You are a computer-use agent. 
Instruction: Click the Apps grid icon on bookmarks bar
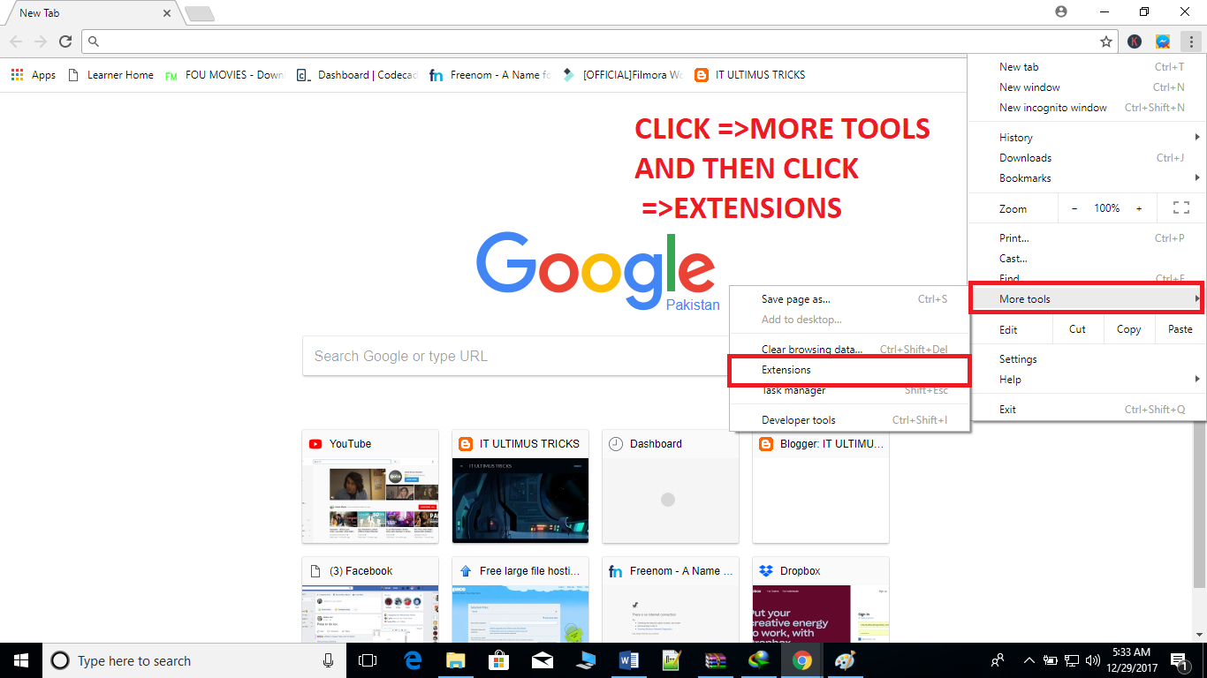(x=16, y=74)
